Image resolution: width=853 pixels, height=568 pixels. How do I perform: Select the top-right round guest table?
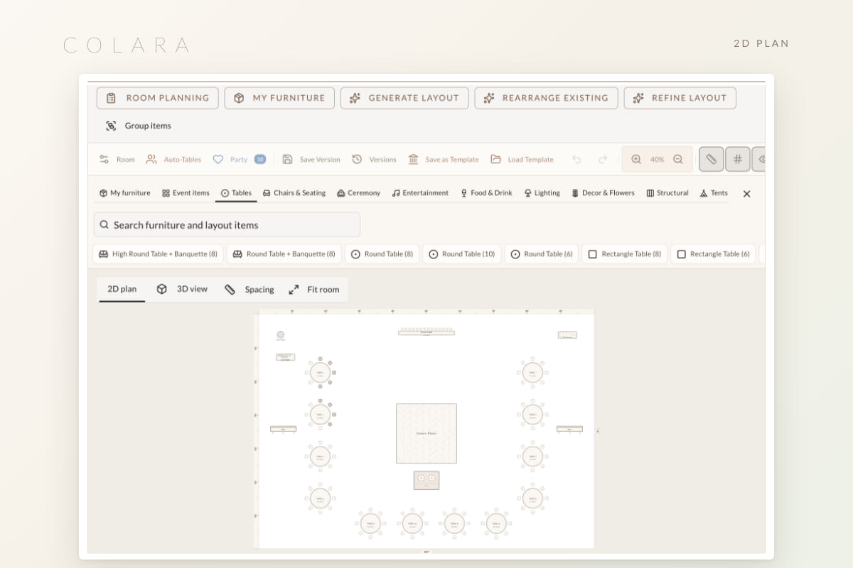click(x=532, y=372)
